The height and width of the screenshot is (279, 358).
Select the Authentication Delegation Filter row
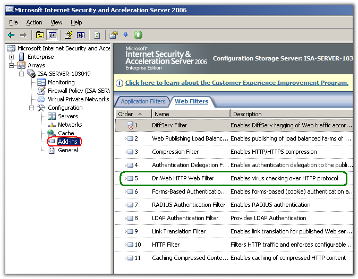234,165
